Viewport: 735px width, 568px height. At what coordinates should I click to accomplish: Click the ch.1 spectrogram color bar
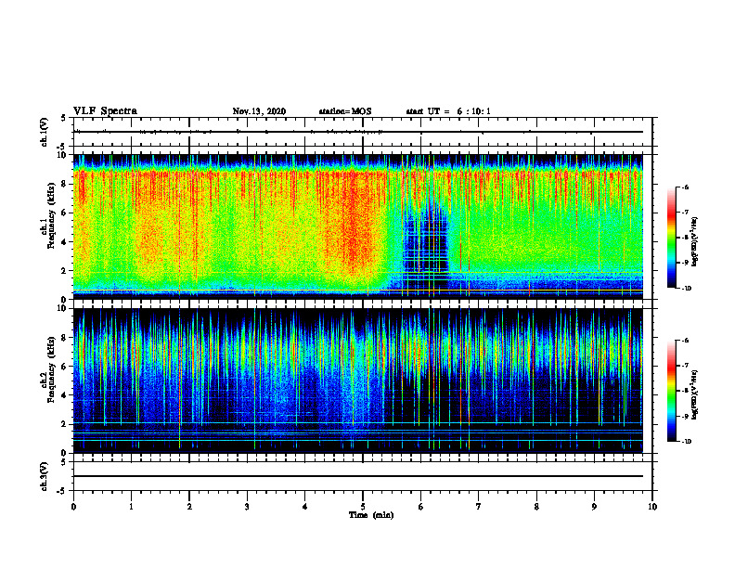click(x=671, y=238)
